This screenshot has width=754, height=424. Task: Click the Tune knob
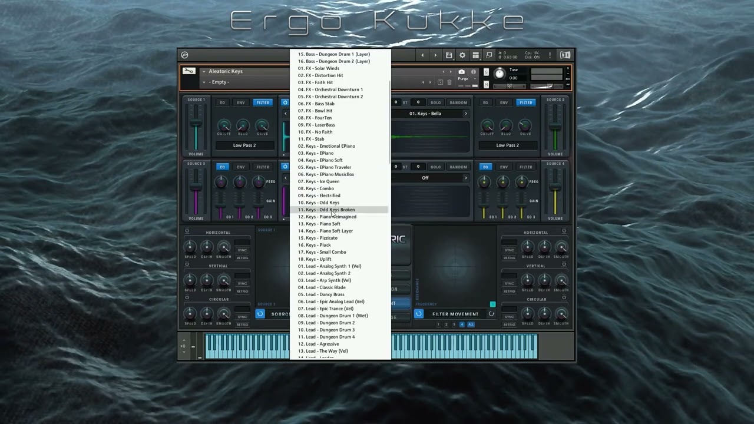(500, 74)
